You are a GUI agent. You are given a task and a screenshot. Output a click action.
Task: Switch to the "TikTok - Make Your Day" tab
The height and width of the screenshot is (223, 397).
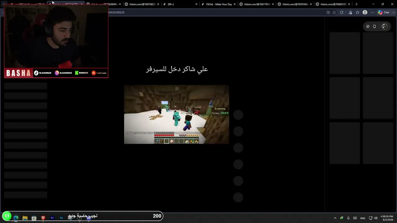click(x=218, y=4)
